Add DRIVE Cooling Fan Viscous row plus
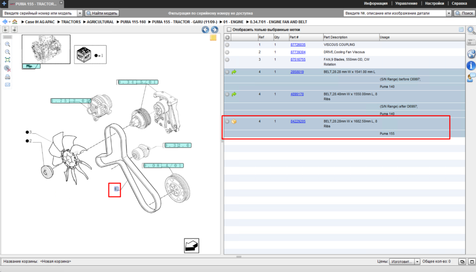This screenshot has height=272, width=476. pos(227,52)
